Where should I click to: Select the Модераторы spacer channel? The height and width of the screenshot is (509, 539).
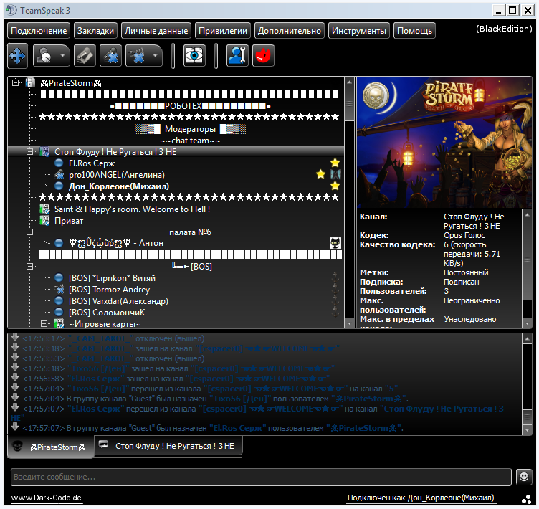click(191, 129)
